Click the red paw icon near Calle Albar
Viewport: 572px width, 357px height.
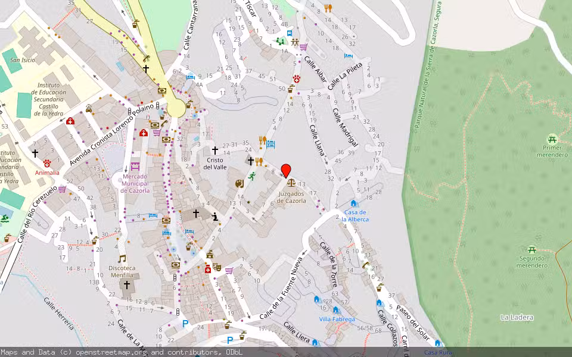pos(297,79)
